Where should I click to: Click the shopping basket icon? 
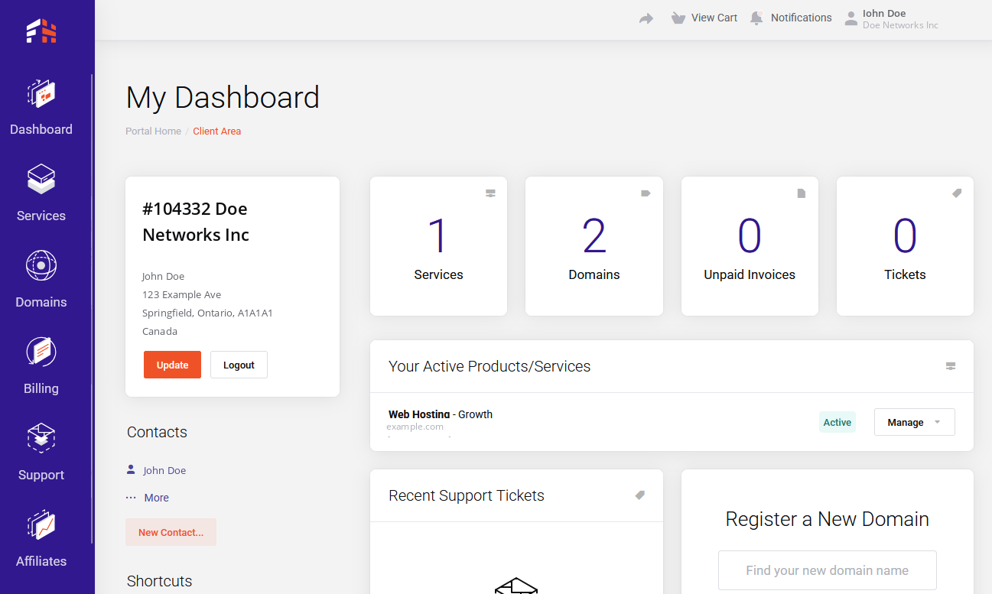click(x=678, y=18)
